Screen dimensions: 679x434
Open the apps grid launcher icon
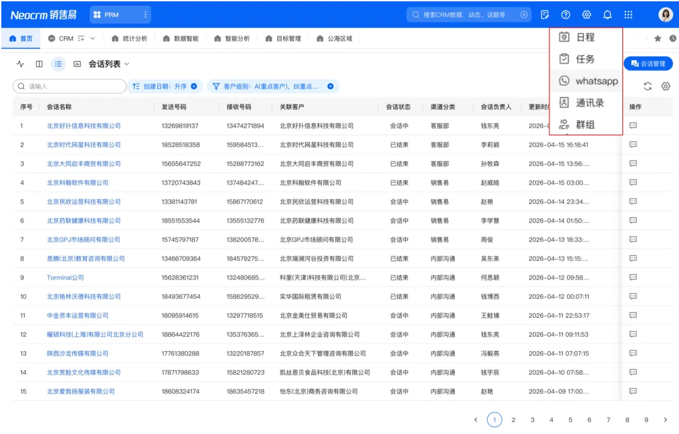[628, 14]
